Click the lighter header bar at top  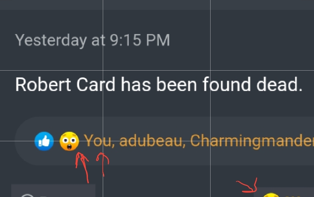[x=157, y=5]
